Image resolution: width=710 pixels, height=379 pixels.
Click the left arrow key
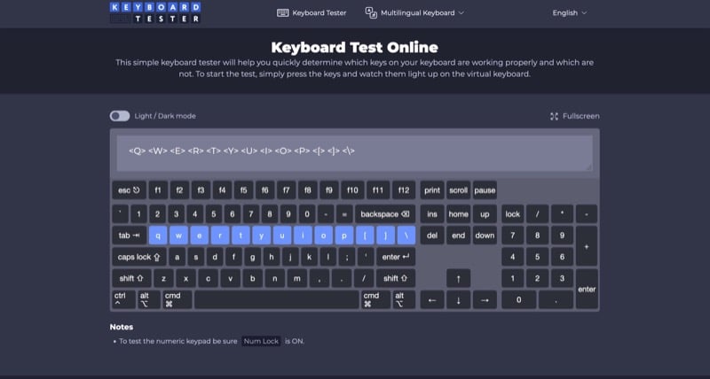432,299
